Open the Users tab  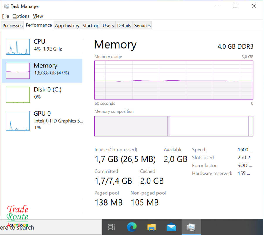pos(108,26)
